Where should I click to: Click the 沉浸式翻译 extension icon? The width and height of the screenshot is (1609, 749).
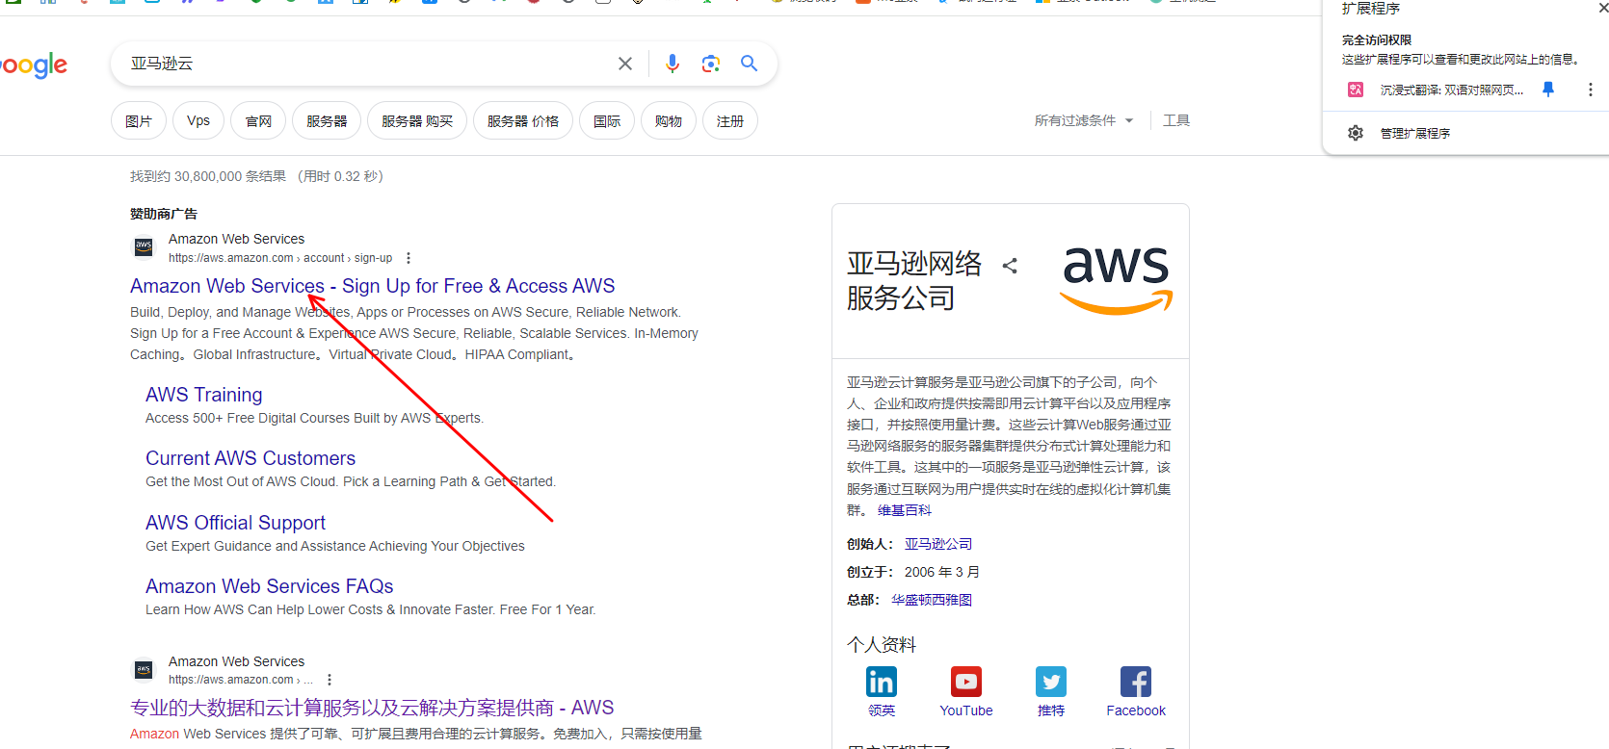[x=1356, y=90]
